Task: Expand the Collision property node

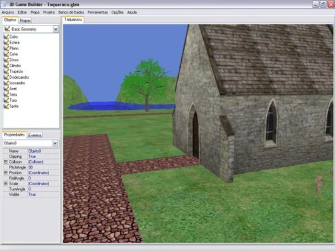Action: 5,161
